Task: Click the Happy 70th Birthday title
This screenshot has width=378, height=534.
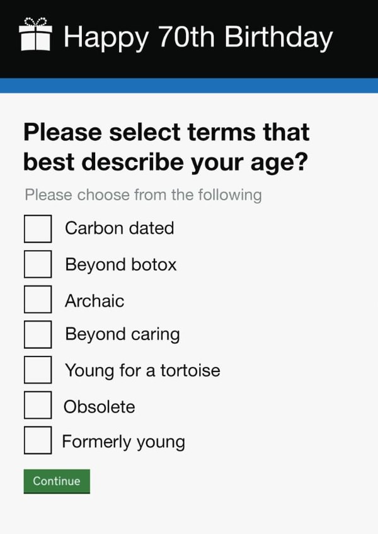Action: point(198,37)
